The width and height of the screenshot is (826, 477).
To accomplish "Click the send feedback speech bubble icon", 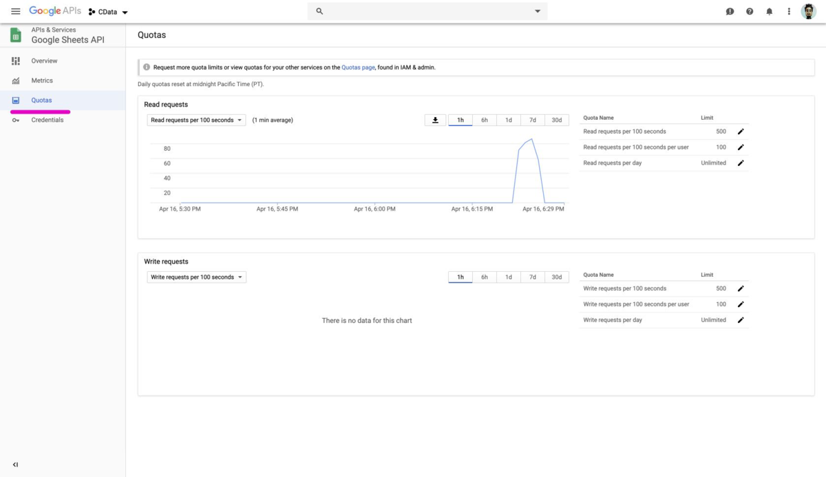I will (730, 11).
